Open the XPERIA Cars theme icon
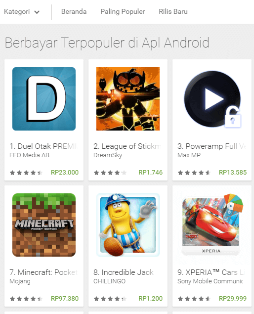 (x=212, y=225)
